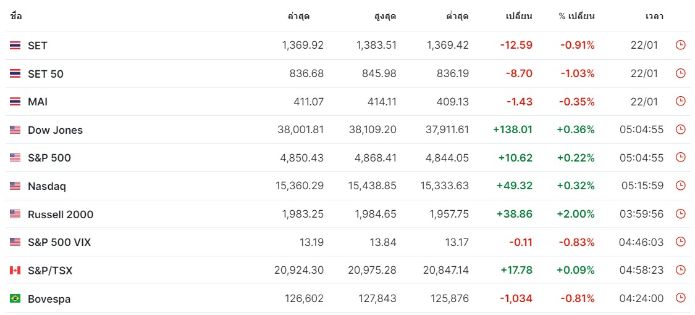Open the Dow Jones index link
The width and height of the screenshot is (695, 315).
[x=55, y=130]
